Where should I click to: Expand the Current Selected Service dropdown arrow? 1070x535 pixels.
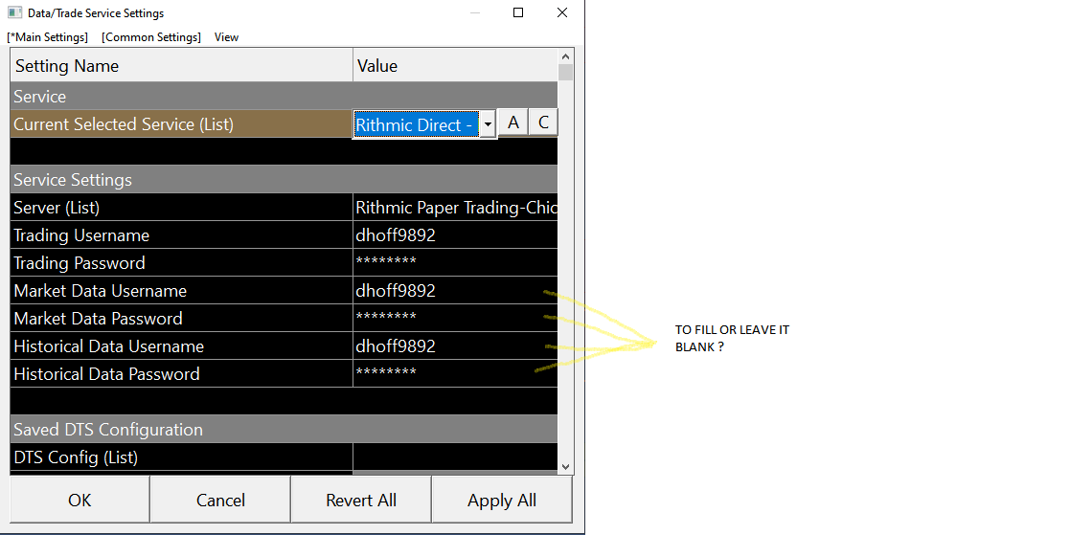coord(488,124)
